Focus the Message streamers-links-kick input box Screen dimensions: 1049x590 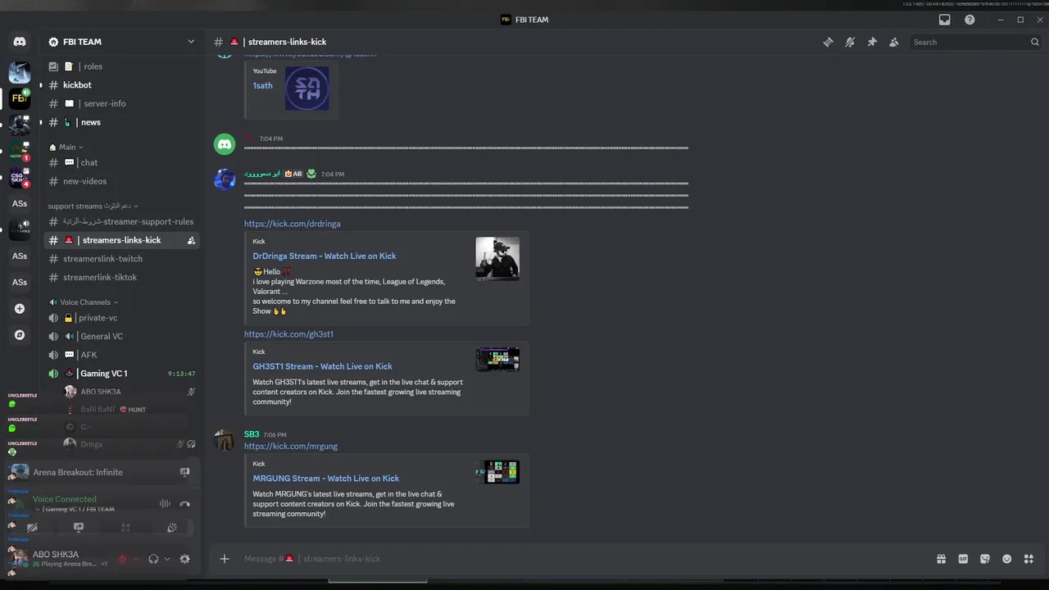pyautogui.click(x=574, y=559)
